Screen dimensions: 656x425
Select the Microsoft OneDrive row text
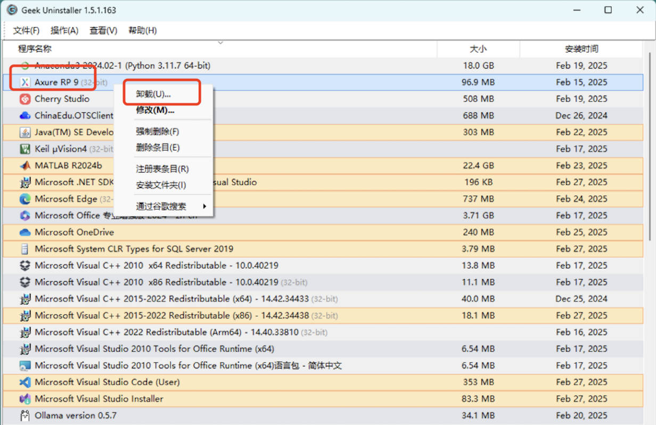point(75,232)
